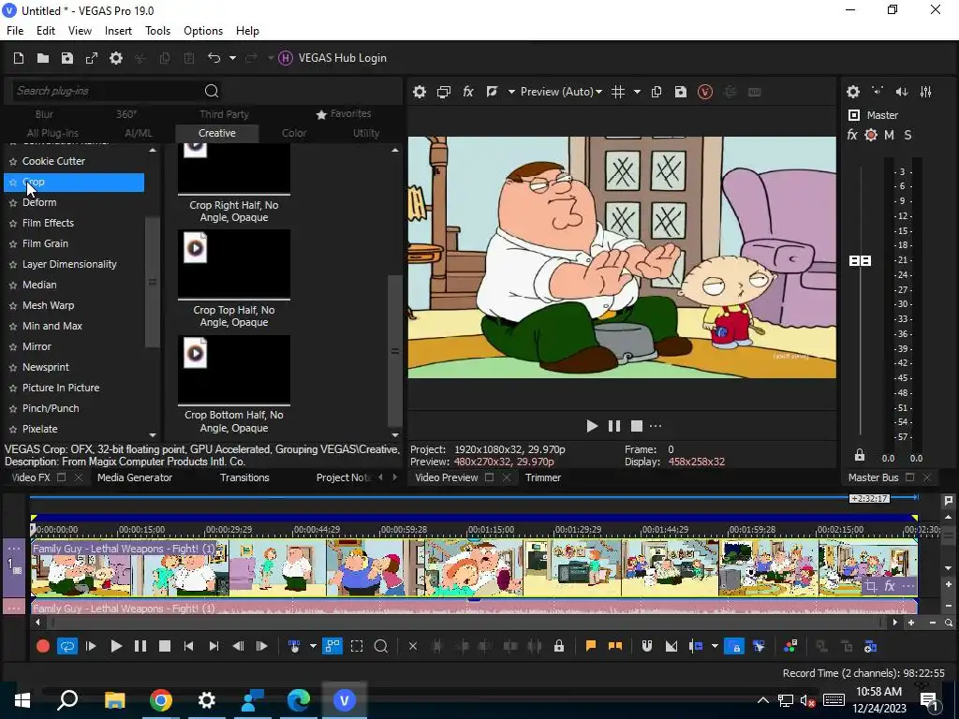
Task: Open Event FX on video clip
Action: (890, 587)
